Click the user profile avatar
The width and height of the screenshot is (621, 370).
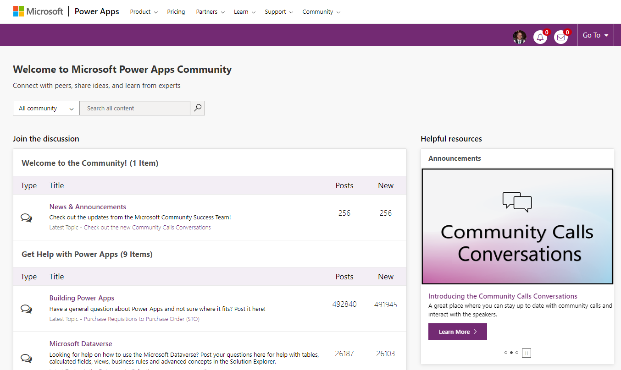click(x=520, y=37)
